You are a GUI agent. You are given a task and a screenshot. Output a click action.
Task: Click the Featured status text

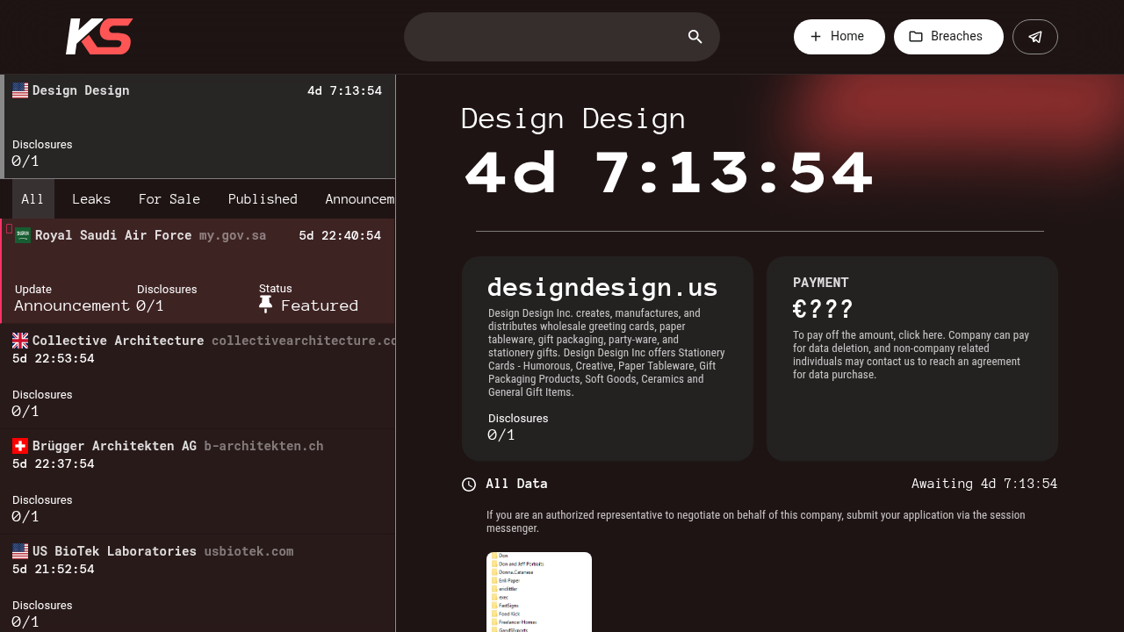tap(320, 305)
